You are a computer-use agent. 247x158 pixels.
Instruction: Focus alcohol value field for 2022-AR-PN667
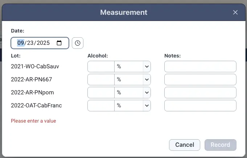pyautogui.click(x=101, y=80)
